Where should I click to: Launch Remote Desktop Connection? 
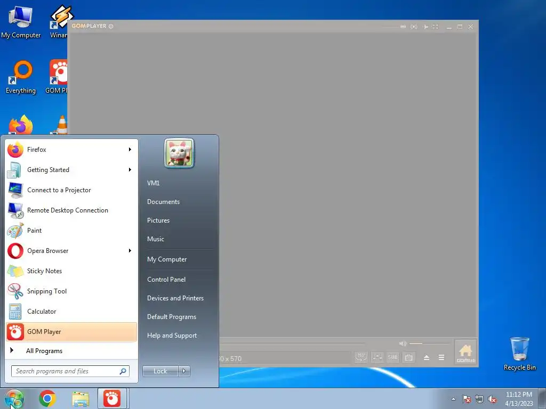click(71, 210)
